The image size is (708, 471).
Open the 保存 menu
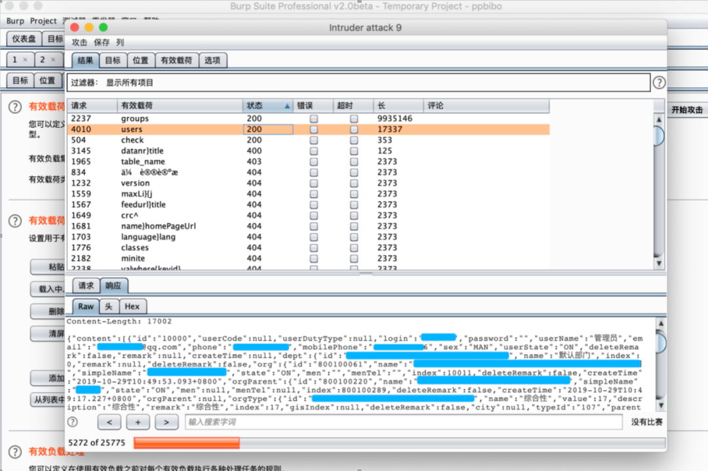[102, 43]
